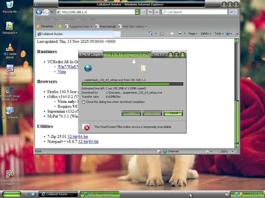Open Notepad++ desktop shortcut
This screenshot has height=198, width=265.
pyautogui.click(x=10, y=28)
